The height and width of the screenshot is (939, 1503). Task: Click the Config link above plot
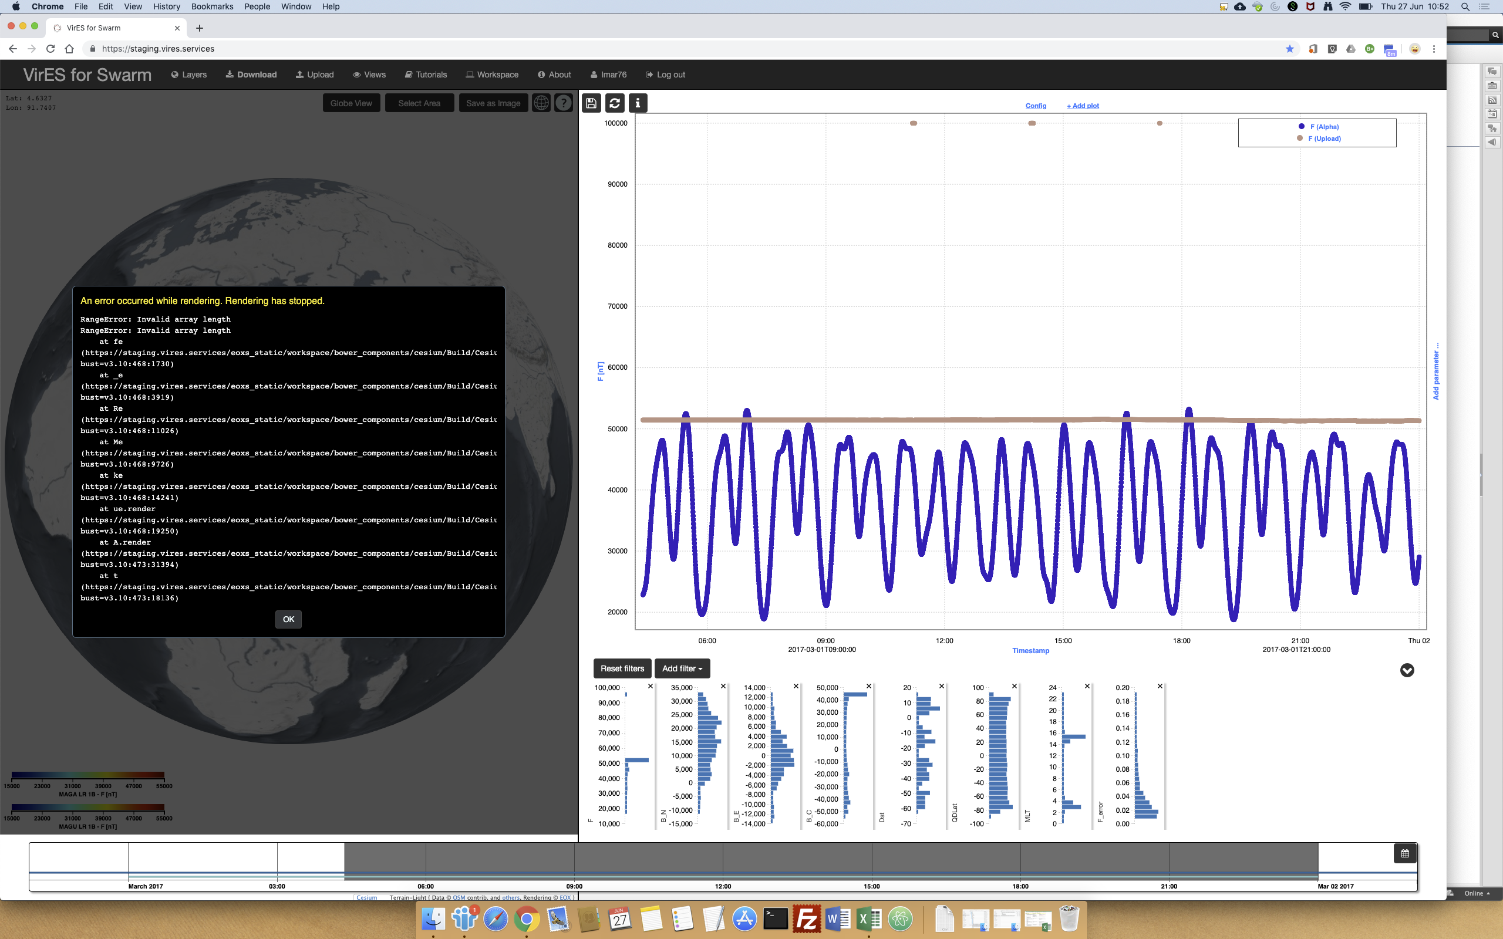(x=1035, y=106)
